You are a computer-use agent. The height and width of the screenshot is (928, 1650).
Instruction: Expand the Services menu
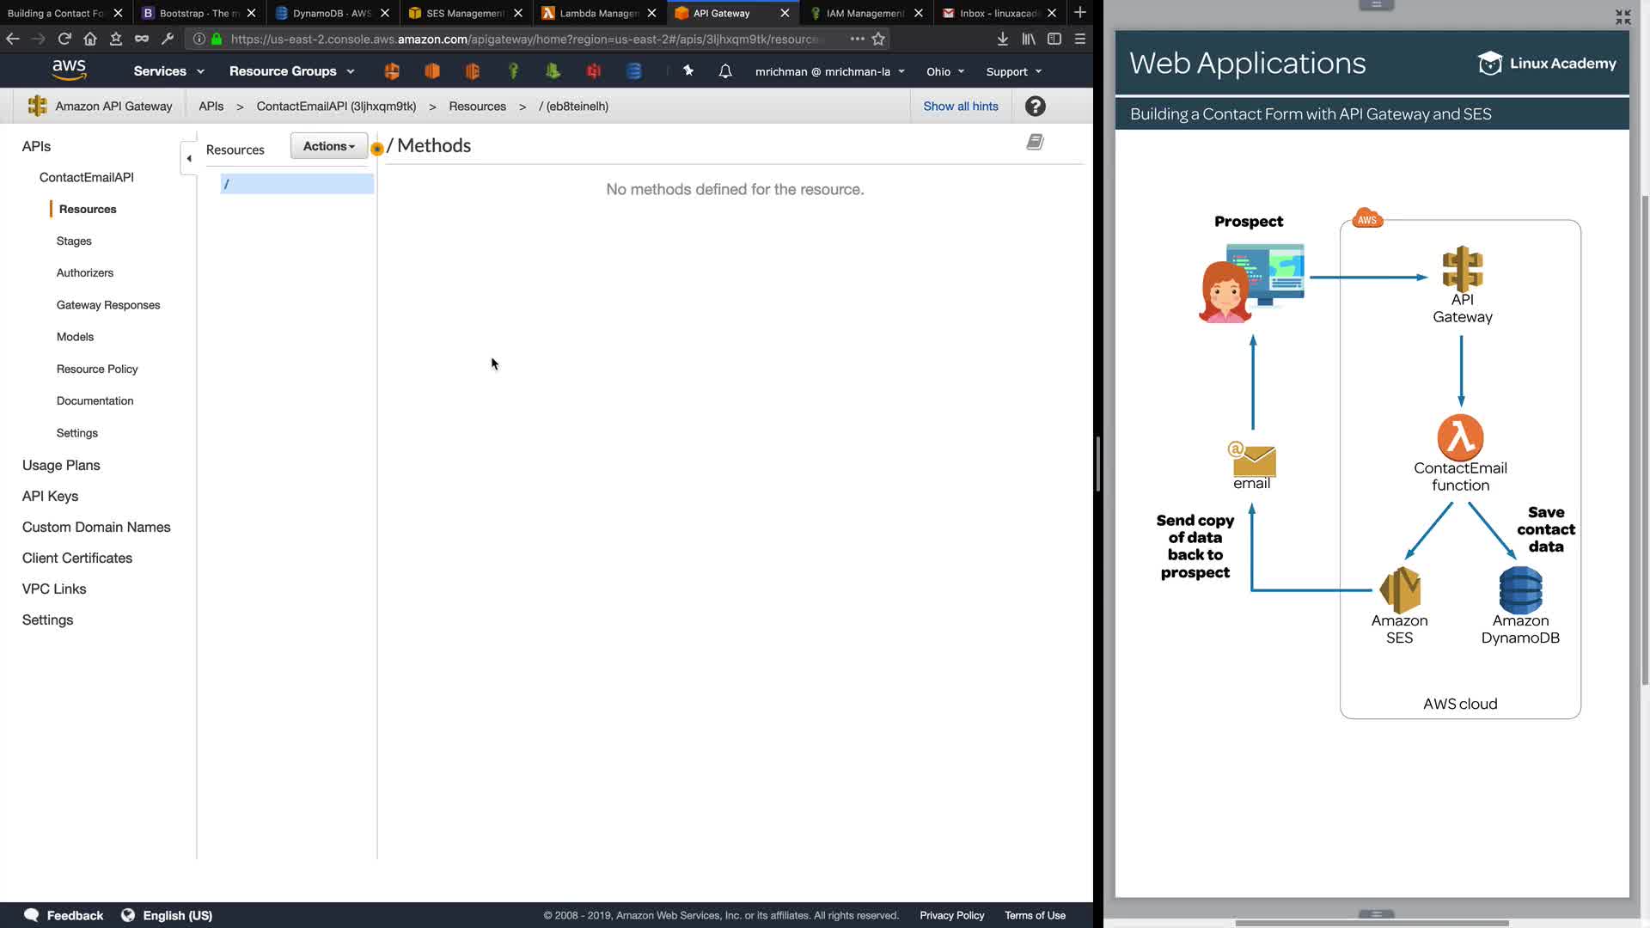click(168, 71)
